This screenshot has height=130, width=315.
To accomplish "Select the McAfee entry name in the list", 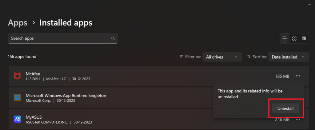I will [33, 74].
